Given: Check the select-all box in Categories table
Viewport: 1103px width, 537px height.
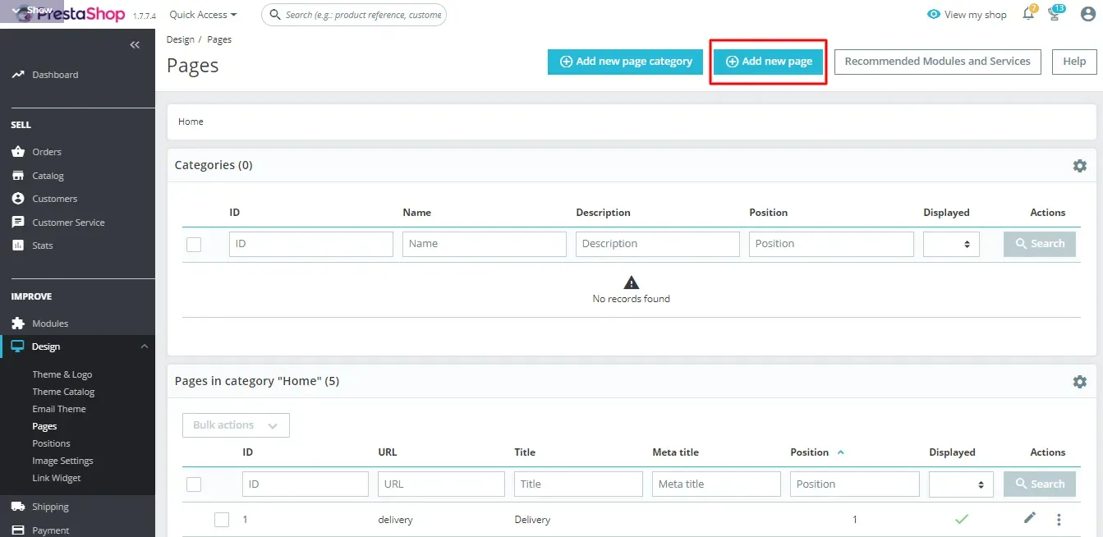Looking at the screenshot, I should tap(194, 244).
